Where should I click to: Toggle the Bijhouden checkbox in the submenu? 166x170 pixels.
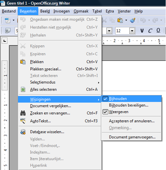coord(105,99)
